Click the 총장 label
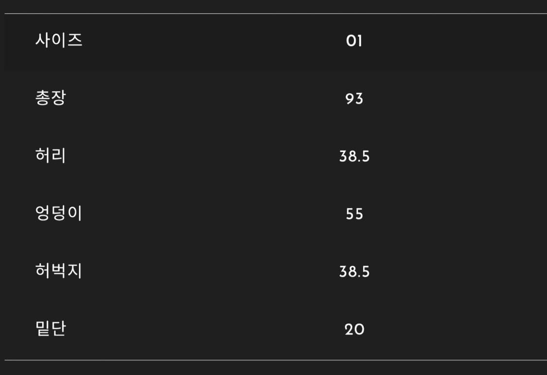Viewport: 547px width, 375px height. click(x=51, y=98)
